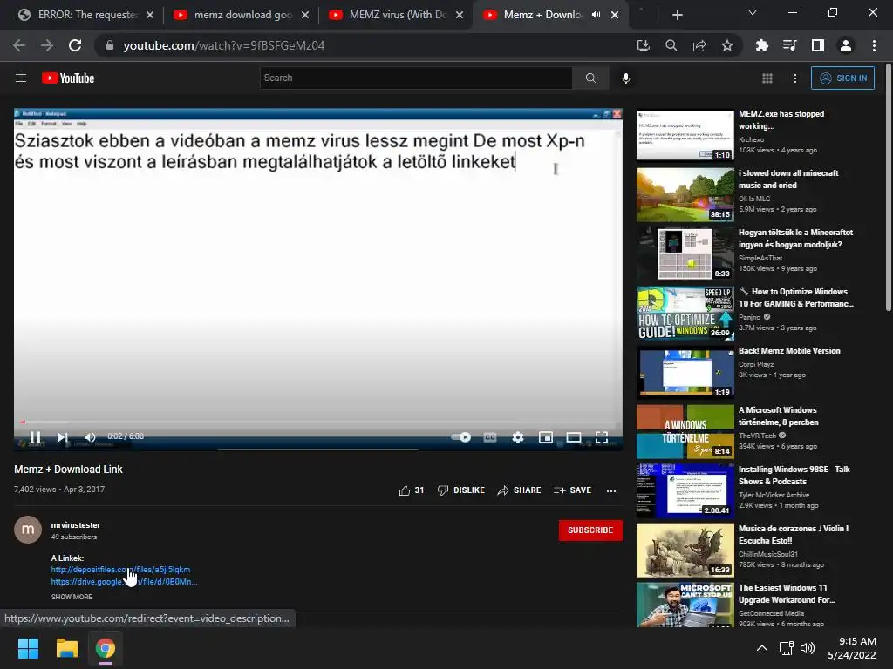The width and height of the screenshot is (893, 669).
Task: Pause the video
Action: (35, 437)
